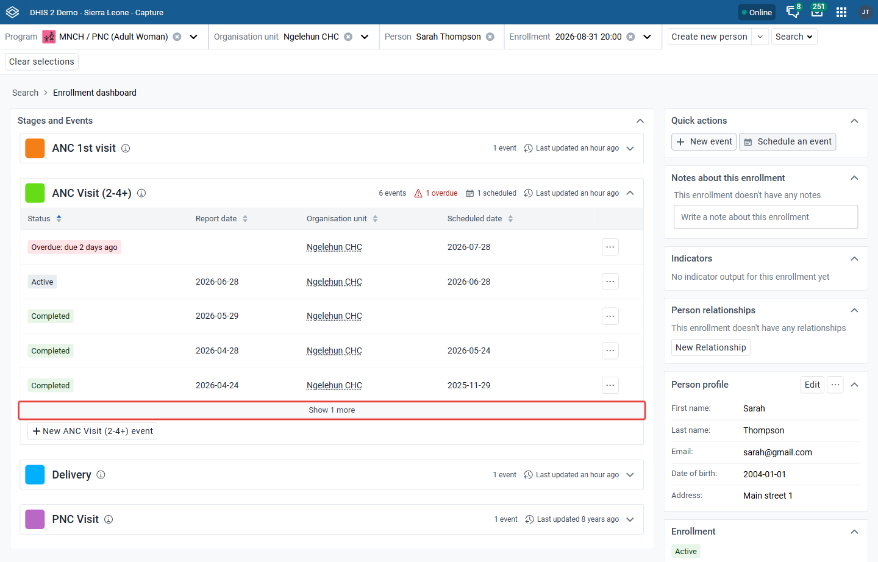Clear the selected program MNCH / PNC
Viewport: 878px width, 562px height.
[x=177, y=37]
